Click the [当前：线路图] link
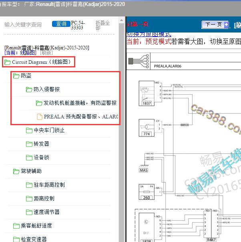The height and width of the screenshot is (242, 241). tap(20, 53)
